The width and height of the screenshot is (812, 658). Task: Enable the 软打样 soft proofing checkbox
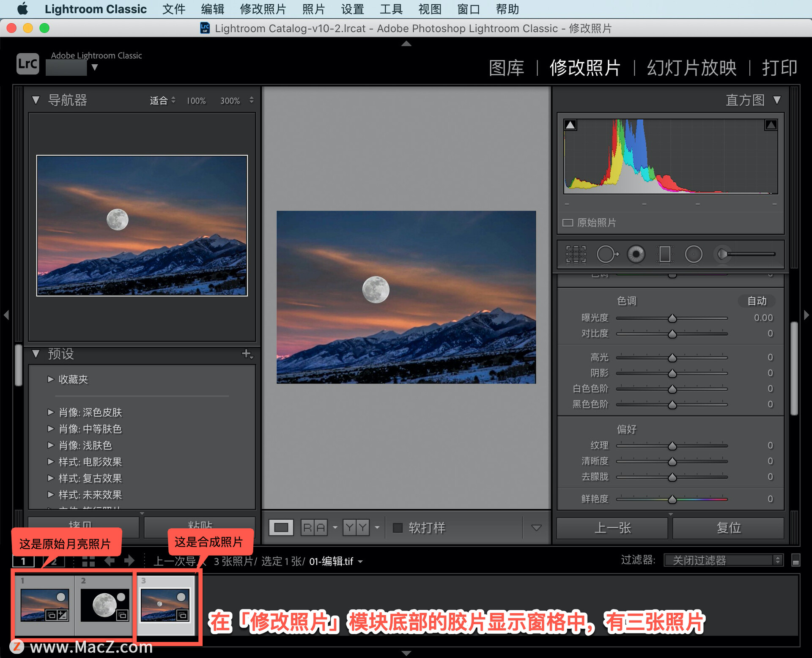398,527
